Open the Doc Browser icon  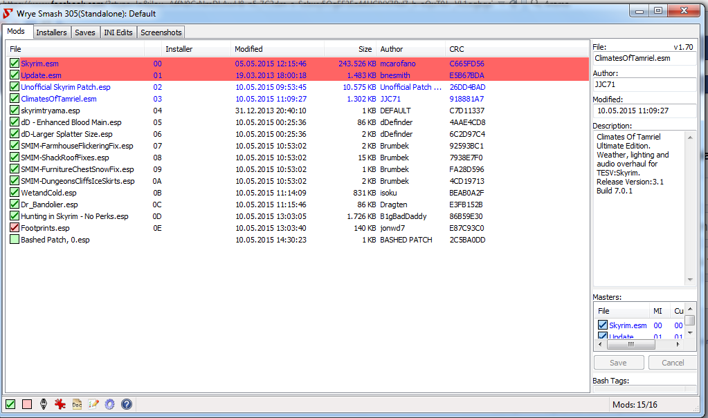tap(77, 404)
